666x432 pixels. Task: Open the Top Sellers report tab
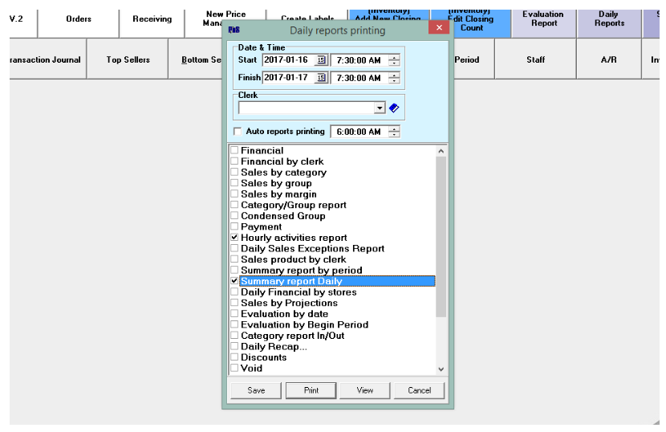point(128,60)
